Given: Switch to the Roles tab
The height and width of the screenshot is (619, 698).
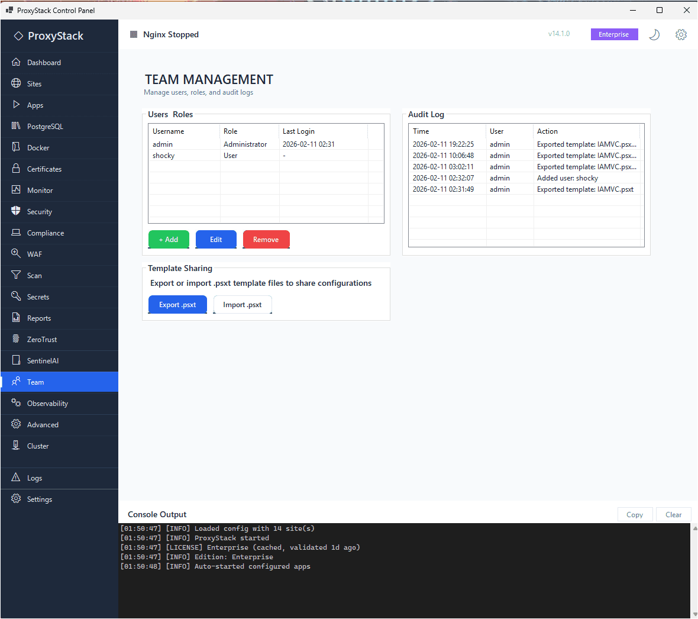Looking at the screenshot, I should 183,114.
